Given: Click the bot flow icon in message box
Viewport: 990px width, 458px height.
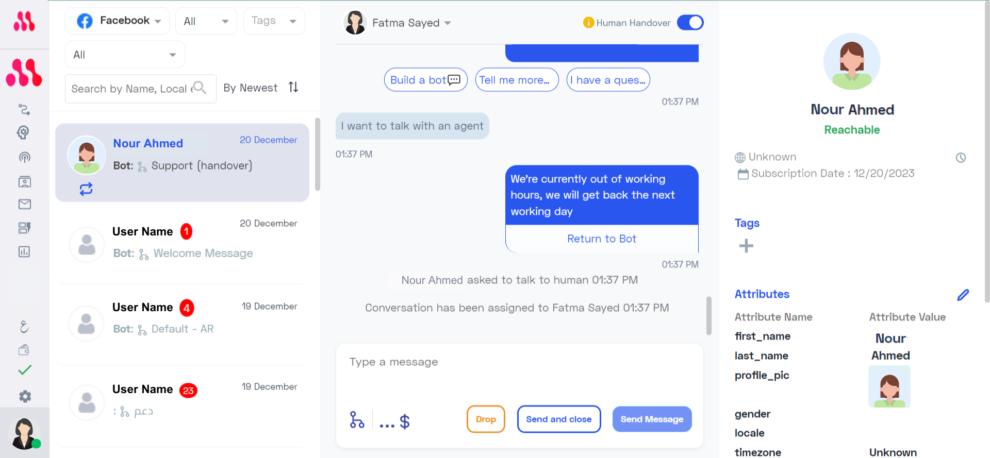Looking at the screenshot, I should (357, 420).
